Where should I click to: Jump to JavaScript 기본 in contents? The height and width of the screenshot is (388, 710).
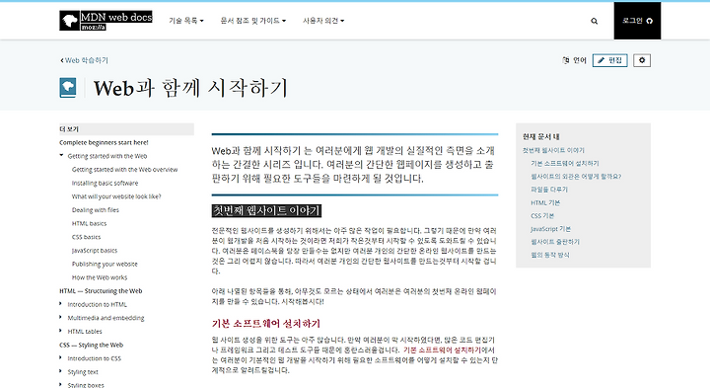click(550, 229)
